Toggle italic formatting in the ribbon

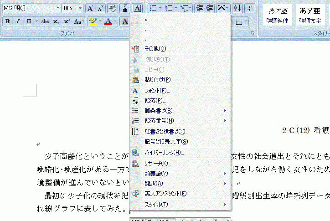18,21
